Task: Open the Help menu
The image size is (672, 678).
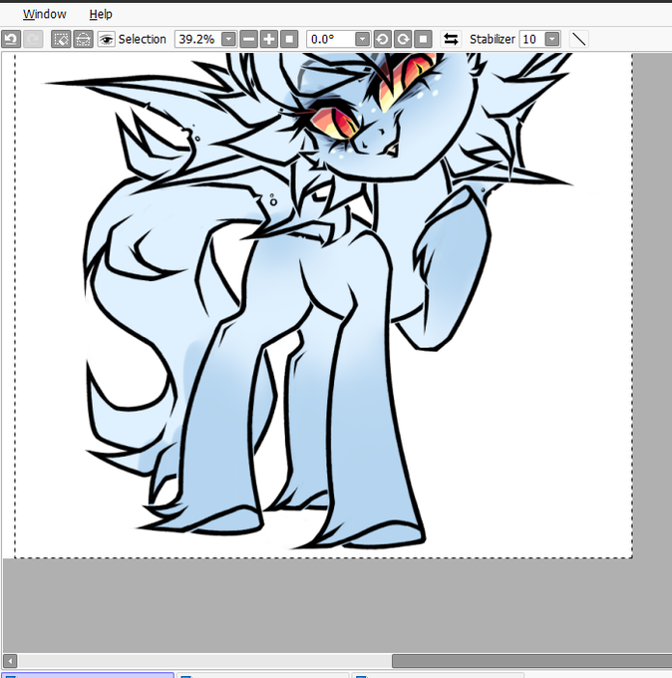Action: [x=101, y=14]
